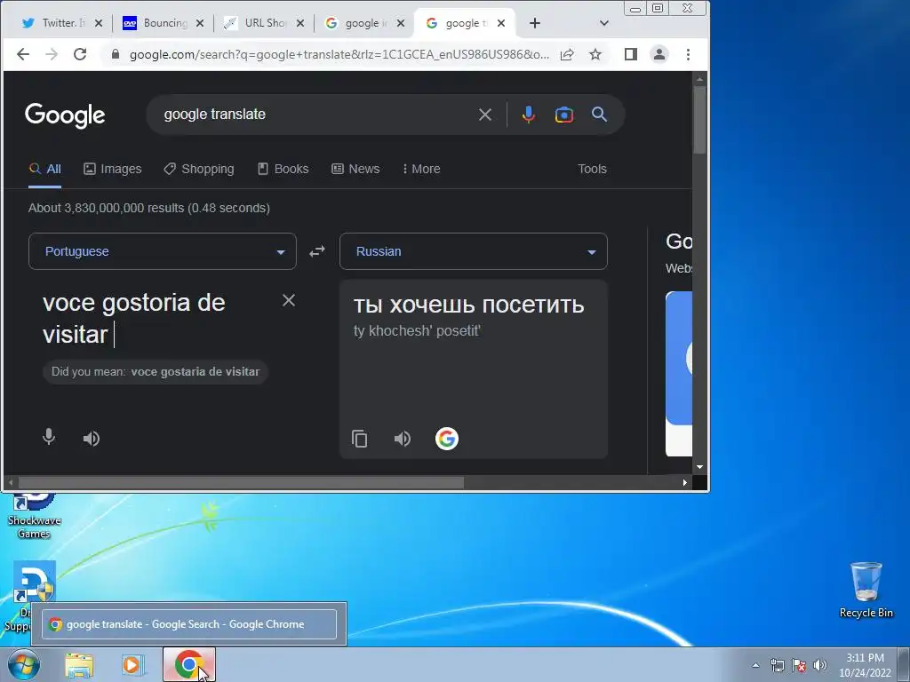Open Action Center flag tray icon
This screenshot has height=682, width=910.
click(799, 665)
